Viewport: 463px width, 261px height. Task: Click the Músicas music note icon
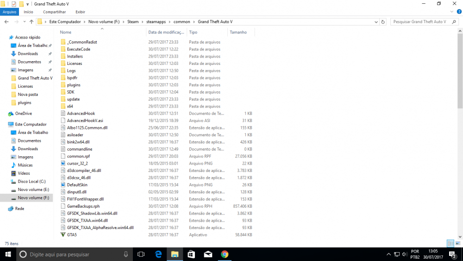(13, 165)
